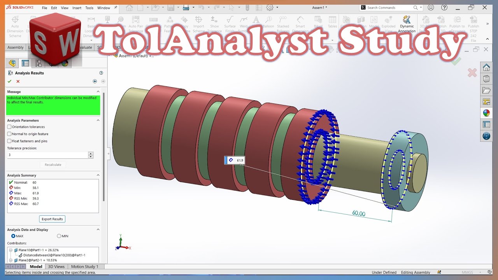Open the Window menu
This screenshot has height=280, width=498.
point(103,8)
